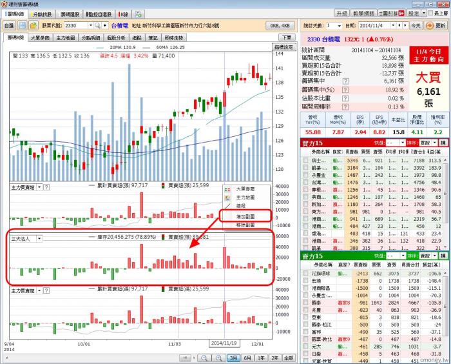Select the 全部 time range
The image size is (451, 364).
tap(289, 358)
